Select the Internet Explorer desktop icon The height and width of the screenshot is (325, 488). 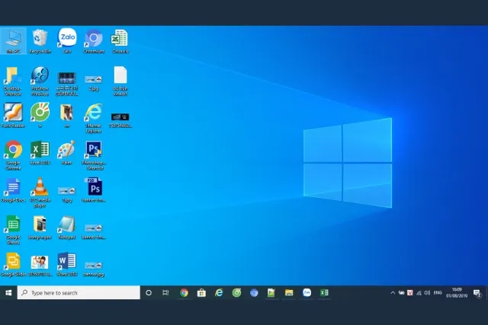tap(93, 113)
